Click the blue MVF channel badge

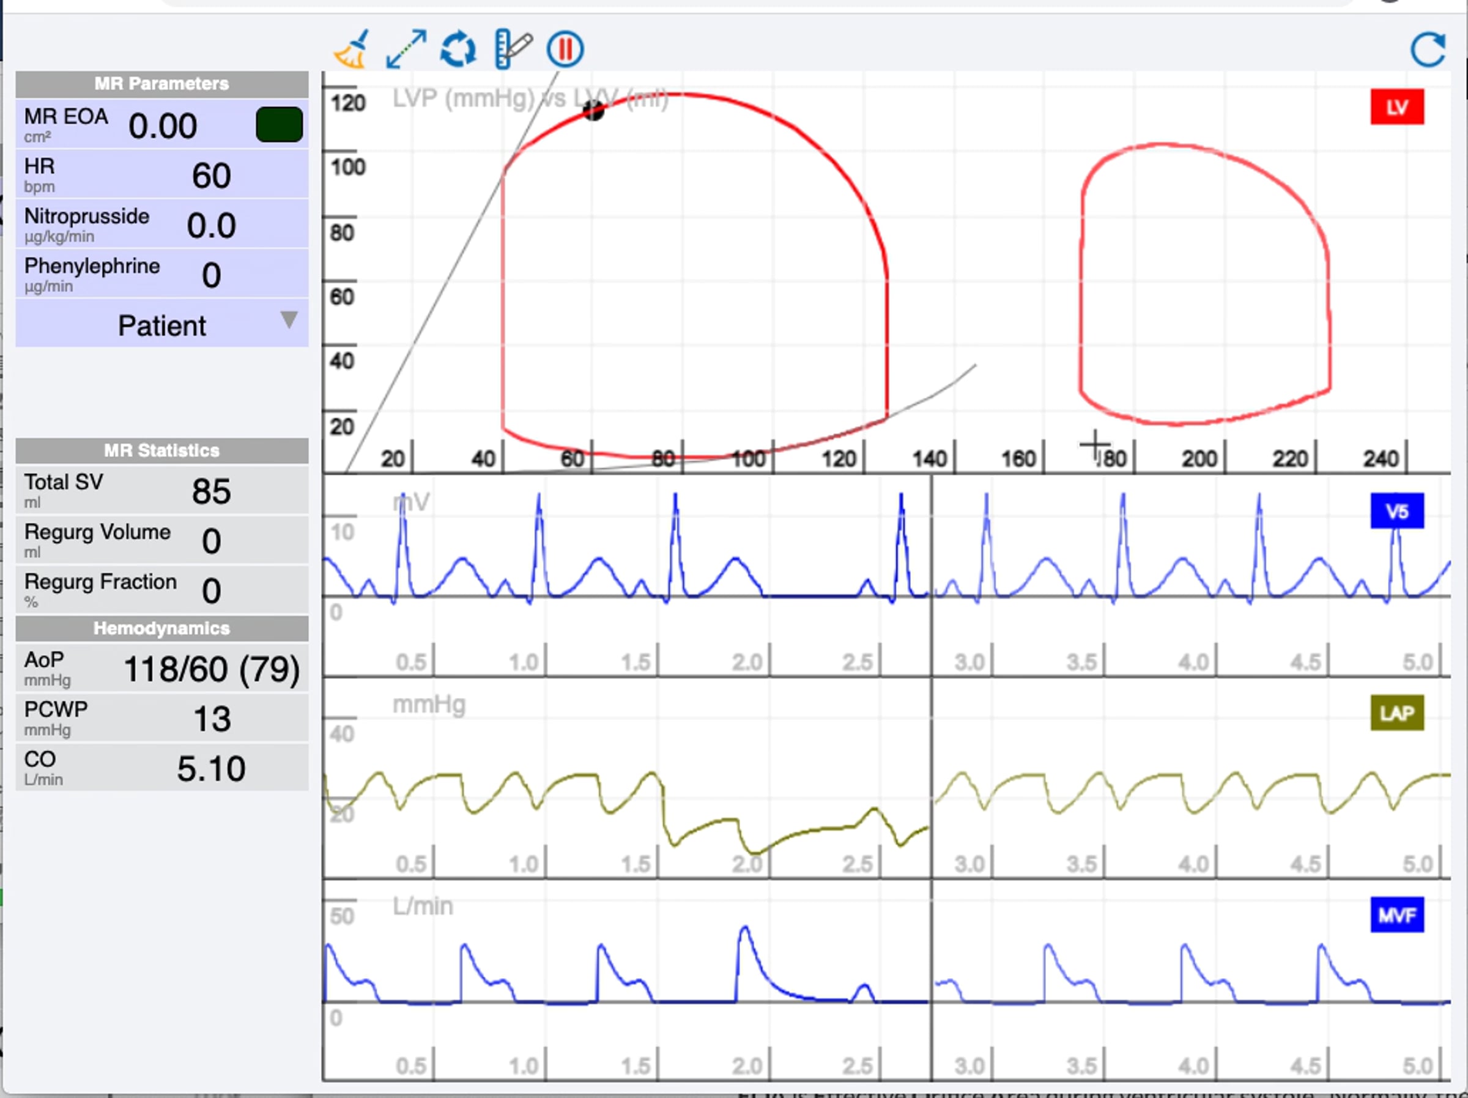pyautogui.click(x=1396, y=914)
